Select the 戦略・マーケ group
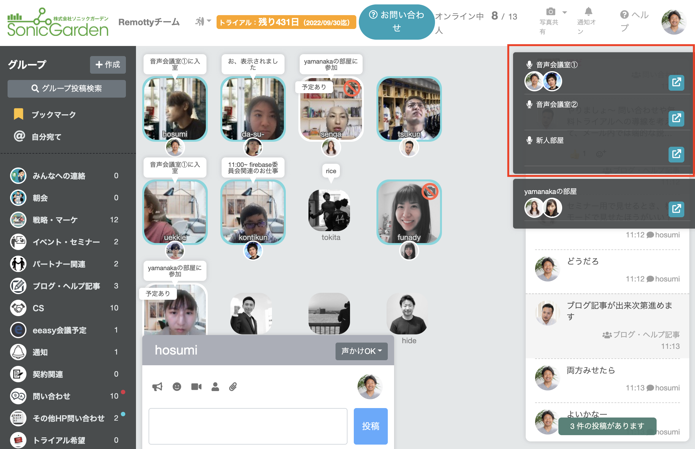 coord(55,220)
